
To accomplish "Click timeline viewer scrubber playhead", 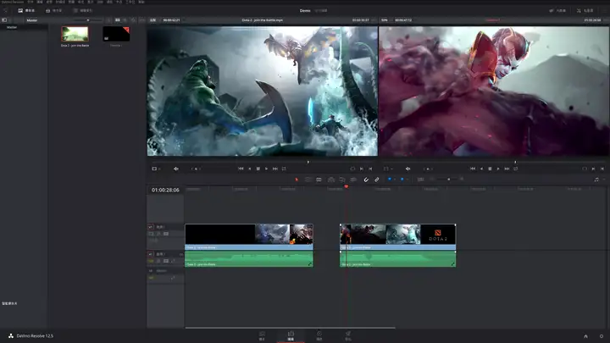I will 515,162.
